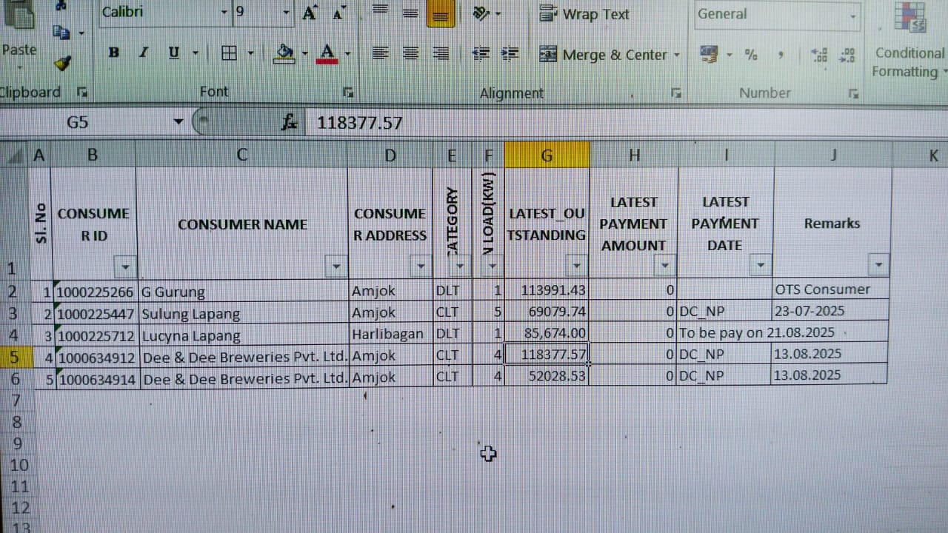Click Merge & Center
948x533 pixels.
pos(603,54)
